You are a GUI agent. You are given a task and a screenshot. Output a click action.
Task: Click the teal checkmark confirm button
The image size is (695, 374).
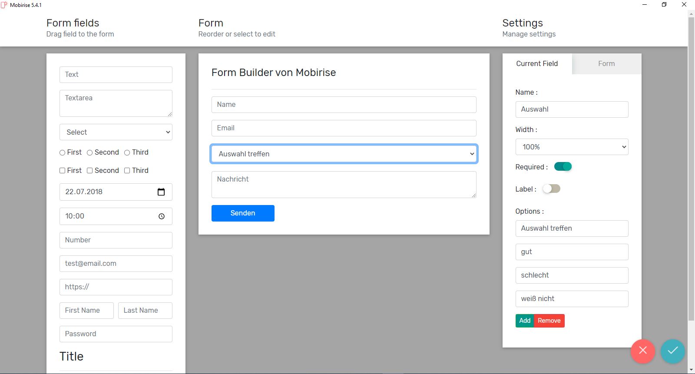[672, 351]
